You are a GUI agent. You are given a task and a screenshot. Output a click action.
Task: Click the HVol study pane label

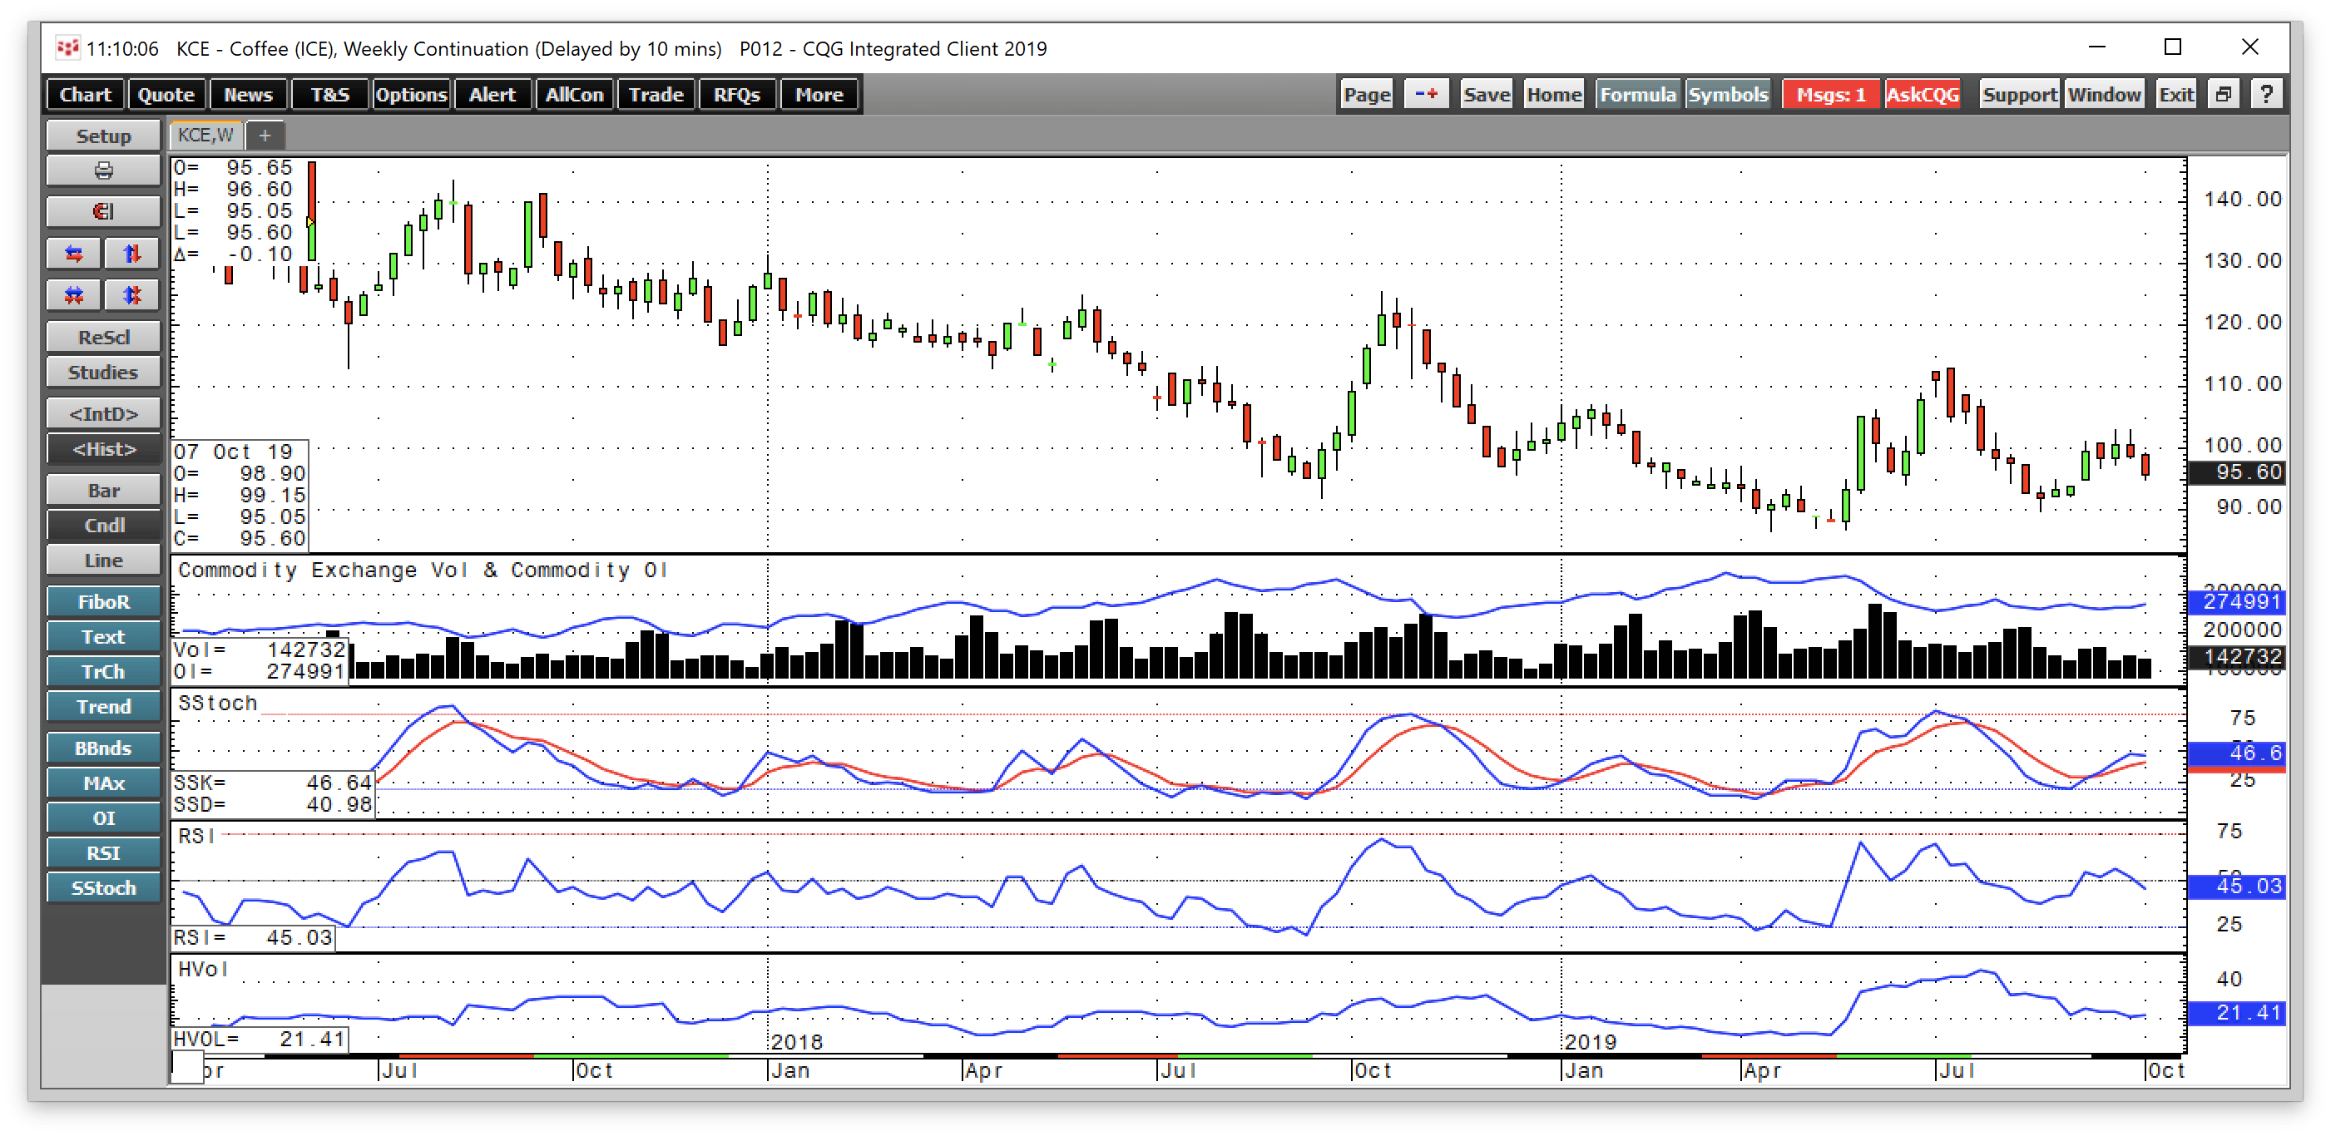tap(203, 969)
